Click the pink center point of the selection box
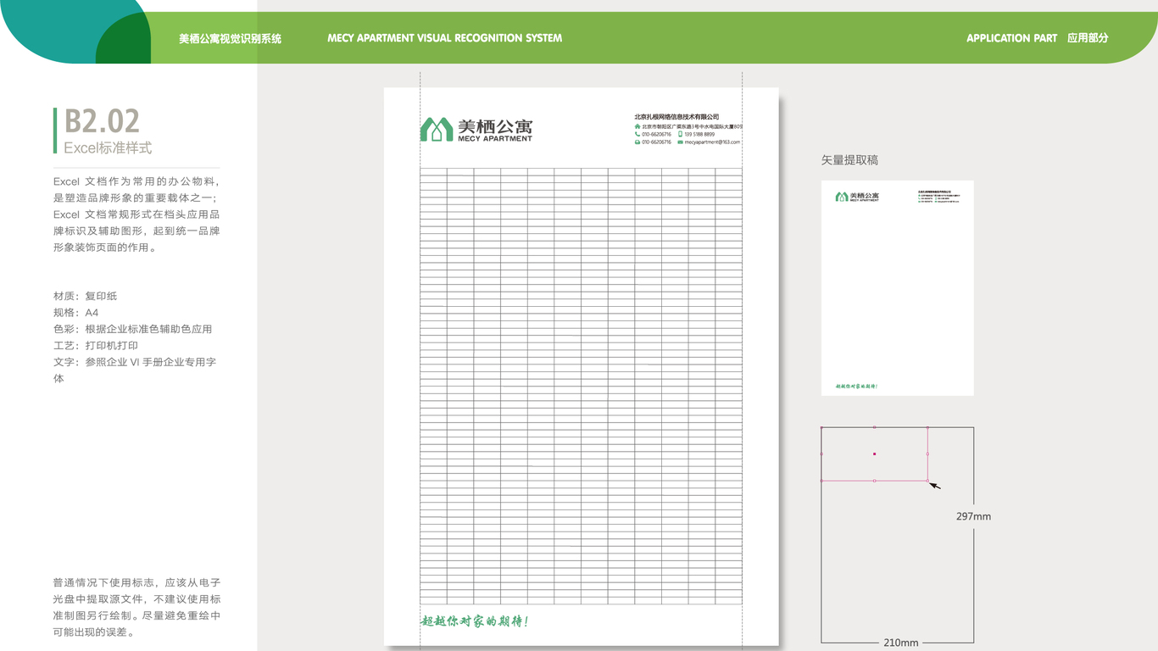1158x651 pixels. [874, 453]
